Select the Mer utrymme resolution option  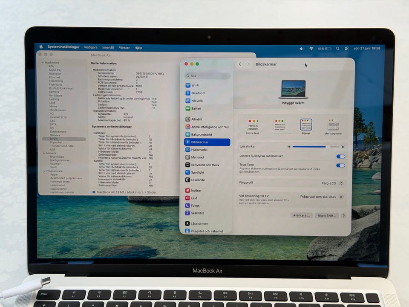(x=333, y=127)
